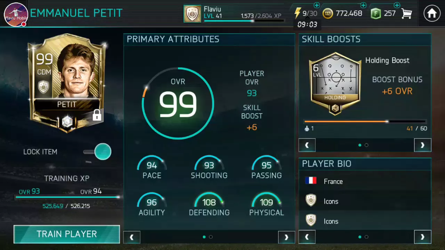Advance to next Player Bio page
The image size is (445, 250).
[x=422, y=237]
